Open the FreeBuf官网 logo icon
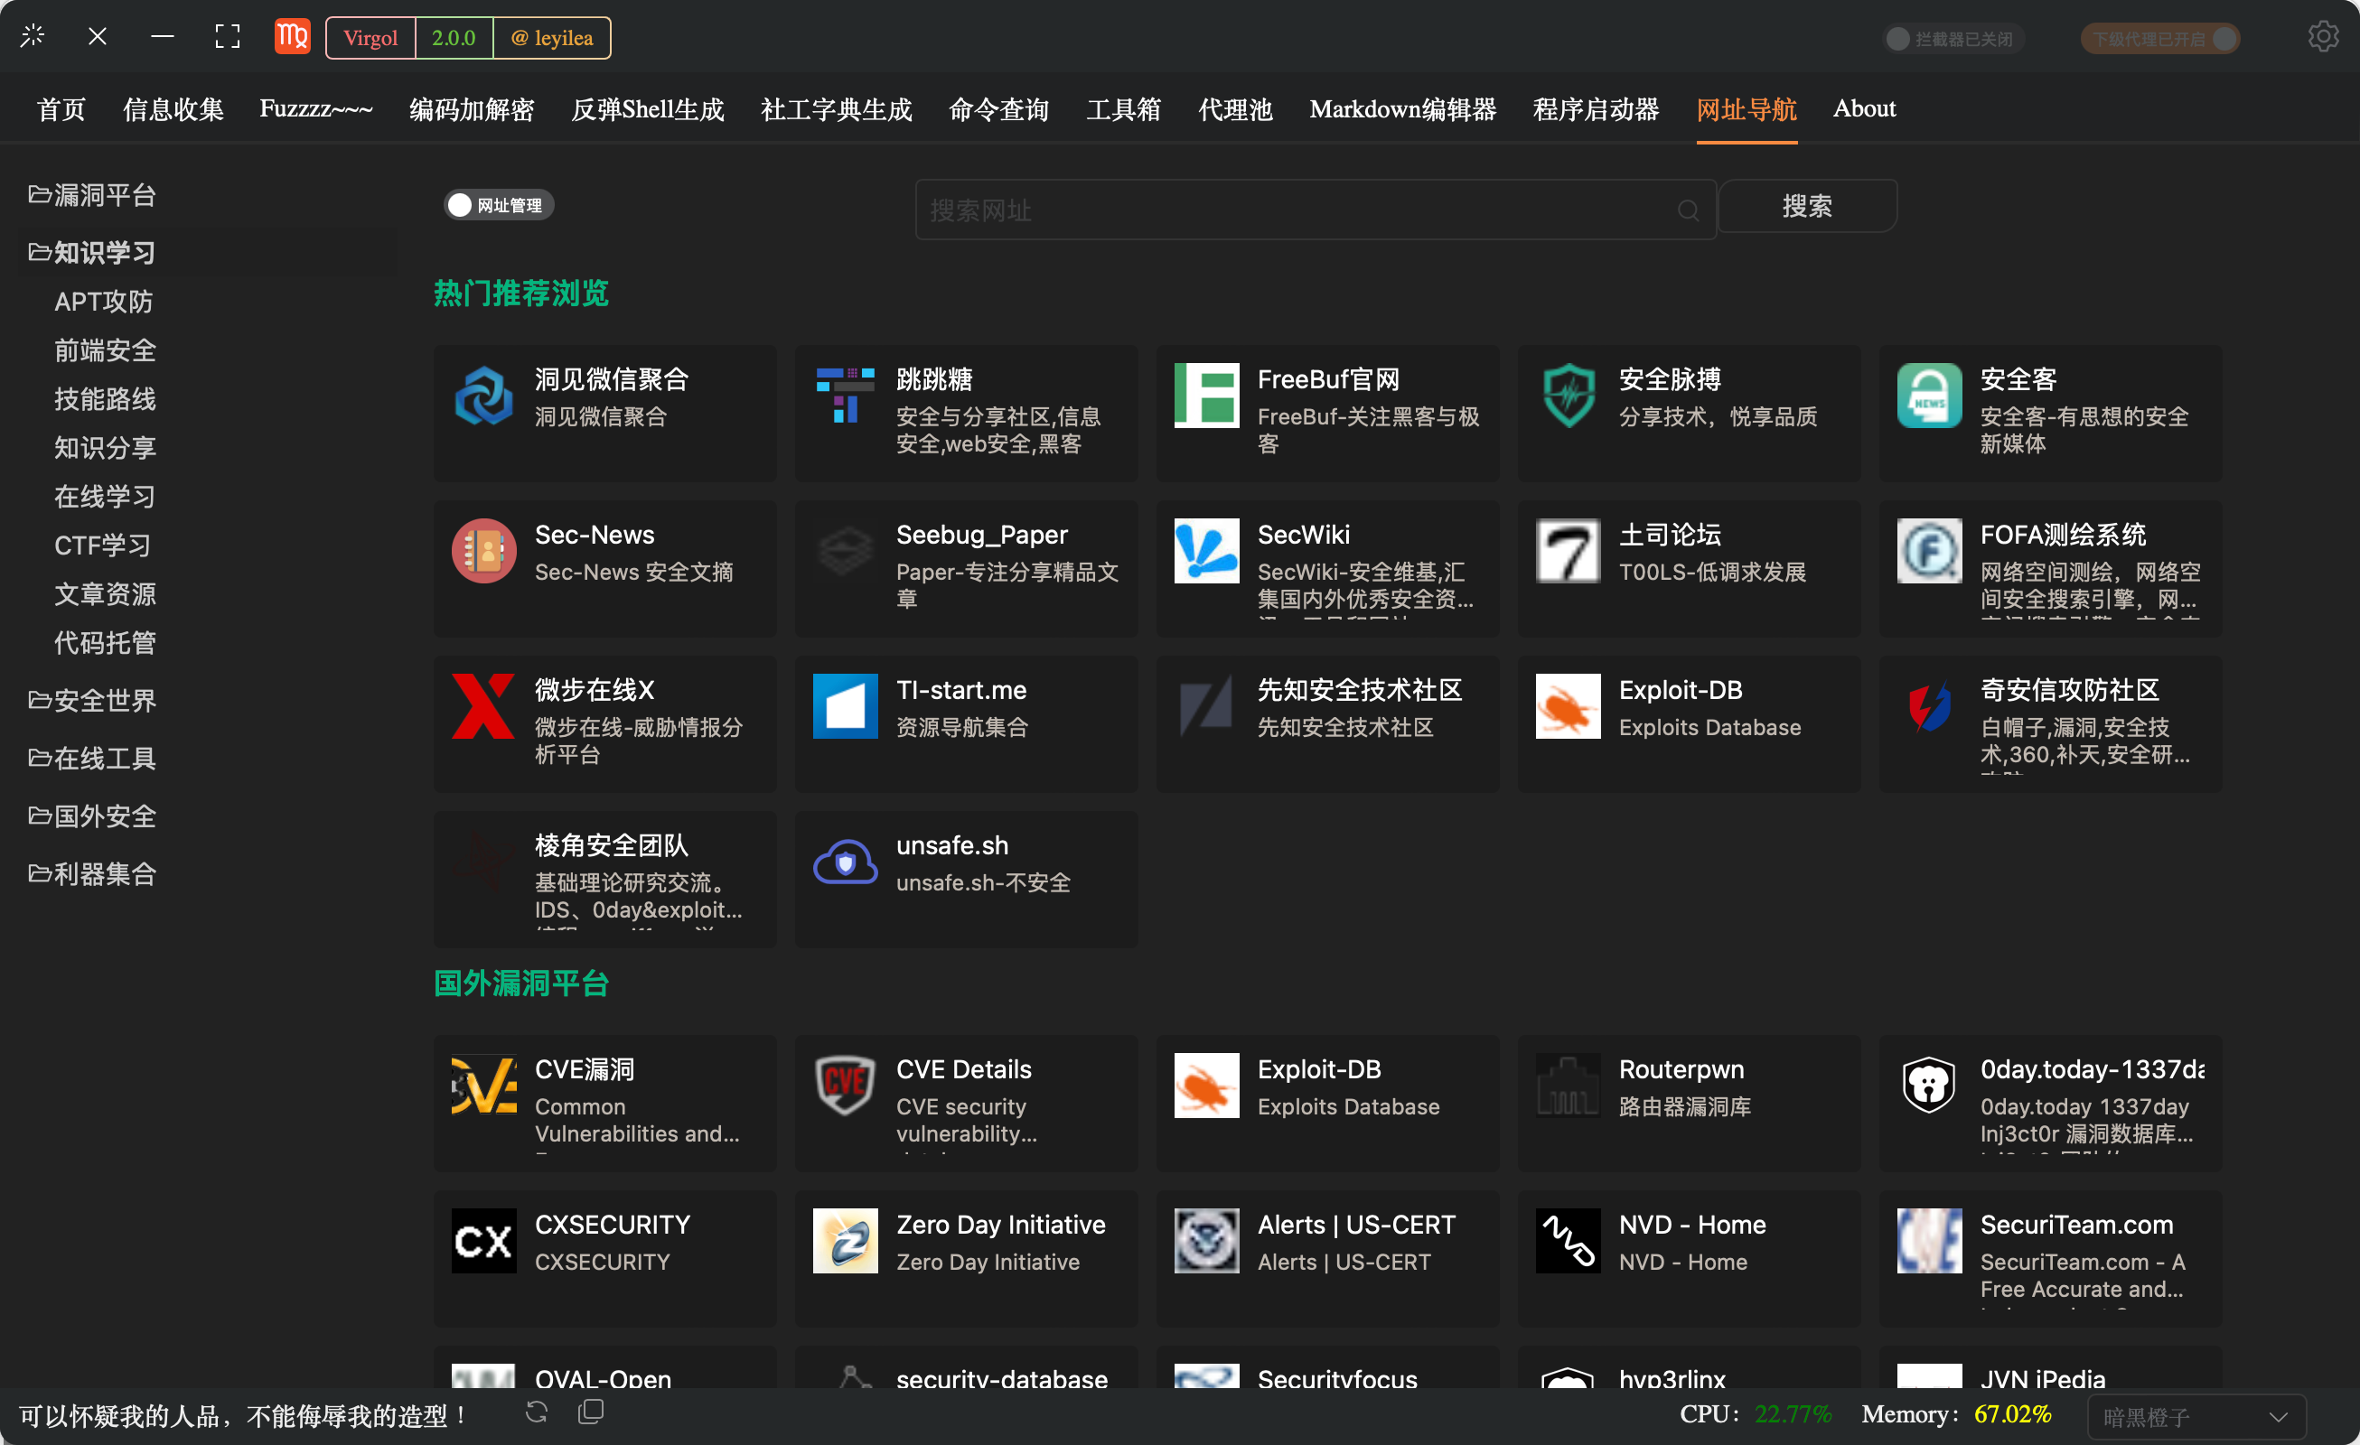The height and width of the screenshot is (1445, 2360). pyautogui.click(x=1206, y=396)
